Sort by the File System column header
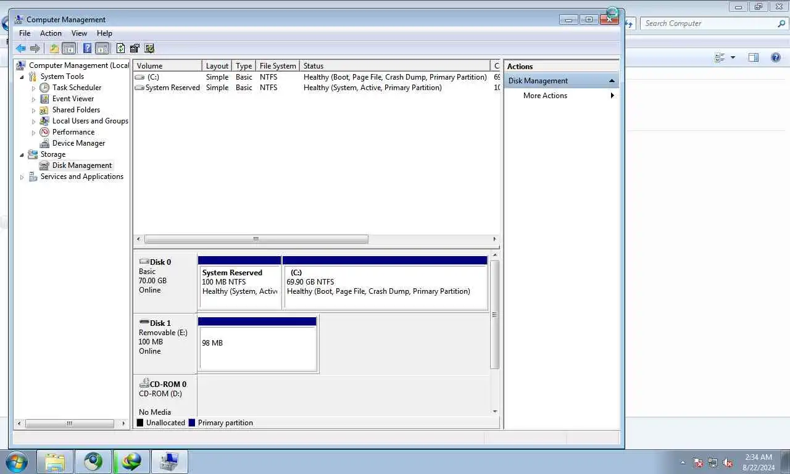This screenshot has width=790, height=474. (x=278, y=66)
